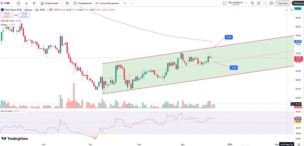Click the 57,52 RSI value label
The image size is (304, 146).
pyautogui.click(x=298, y=118)
